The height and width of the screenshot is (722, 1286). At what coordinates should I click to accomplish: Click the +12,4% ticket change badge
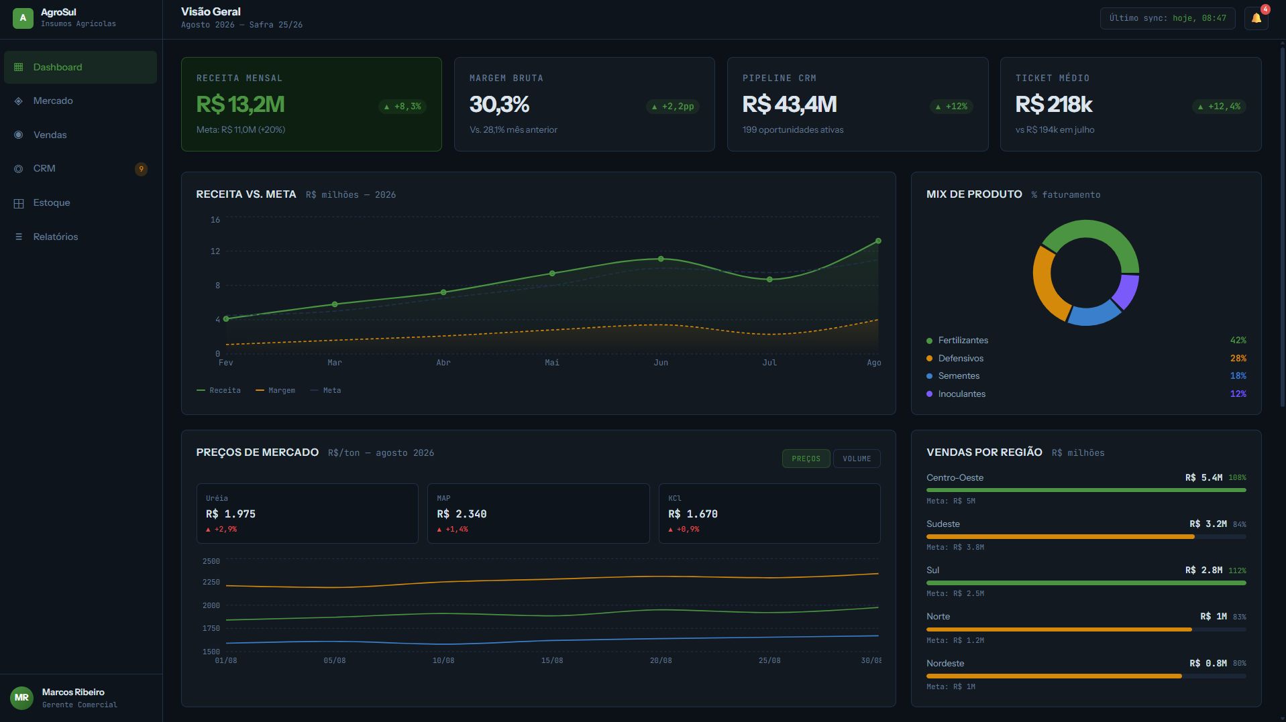(x=1219, y=107)
